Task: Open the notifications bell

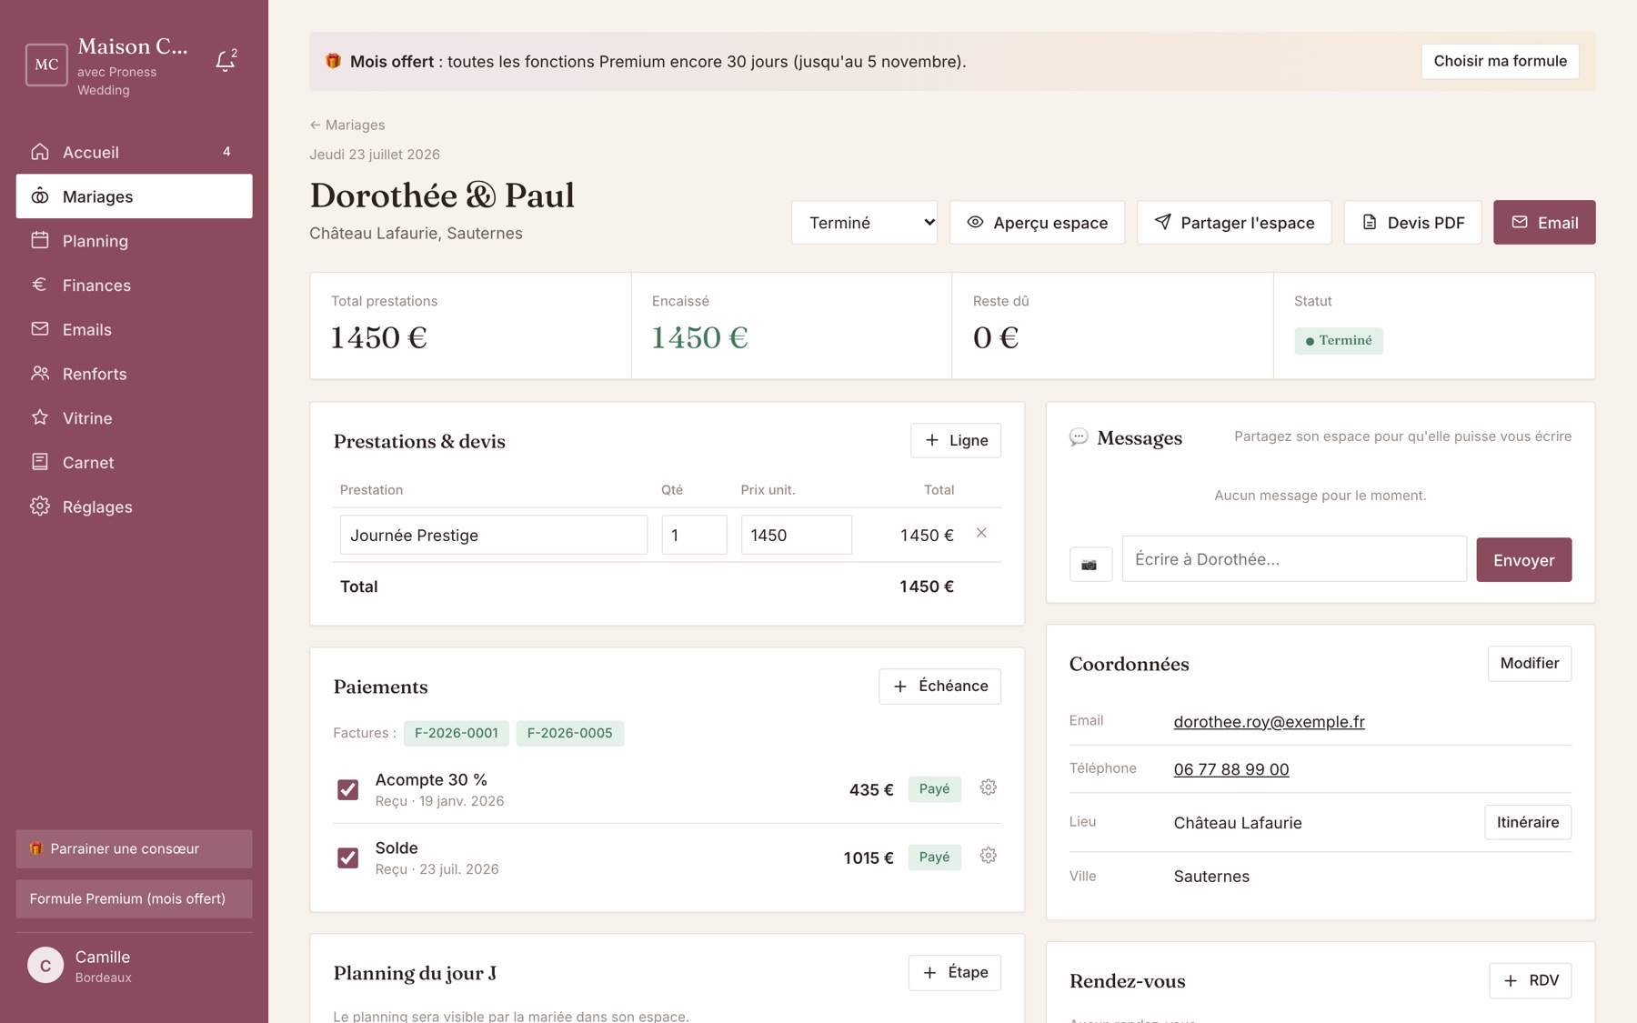Action: [226, 61]
